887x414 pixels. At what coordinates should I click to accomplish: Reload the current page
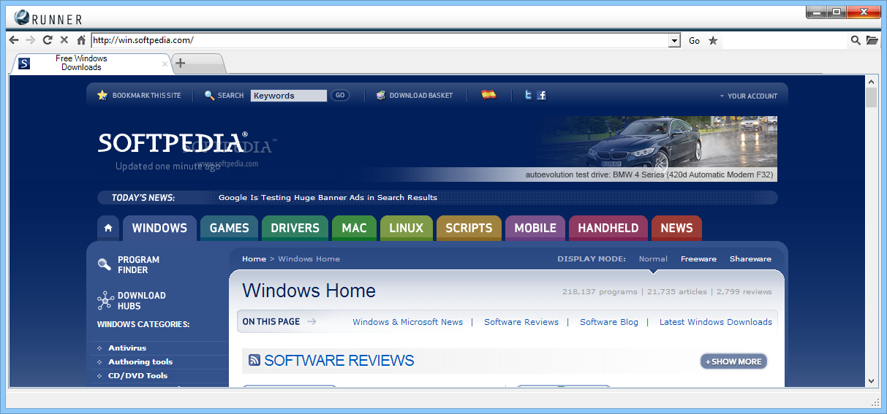(x=48, y=40)
